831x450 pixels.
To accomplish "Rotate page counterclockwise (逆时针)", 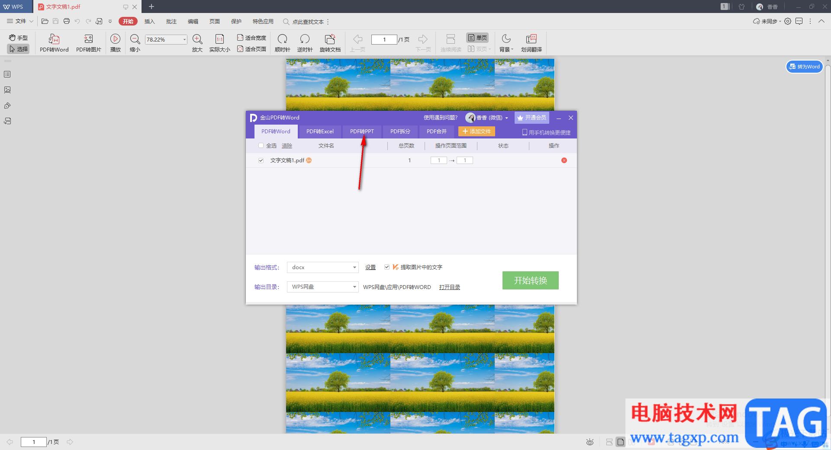I will [305, 43].
